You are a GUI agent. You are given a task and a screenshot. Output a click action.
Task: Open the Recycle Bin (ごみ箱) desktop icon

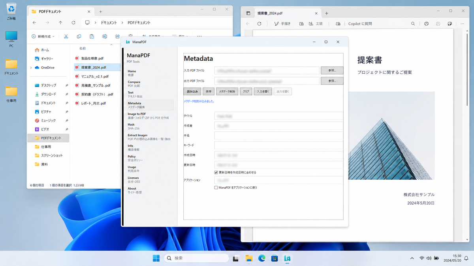click(x=11, y=11)
